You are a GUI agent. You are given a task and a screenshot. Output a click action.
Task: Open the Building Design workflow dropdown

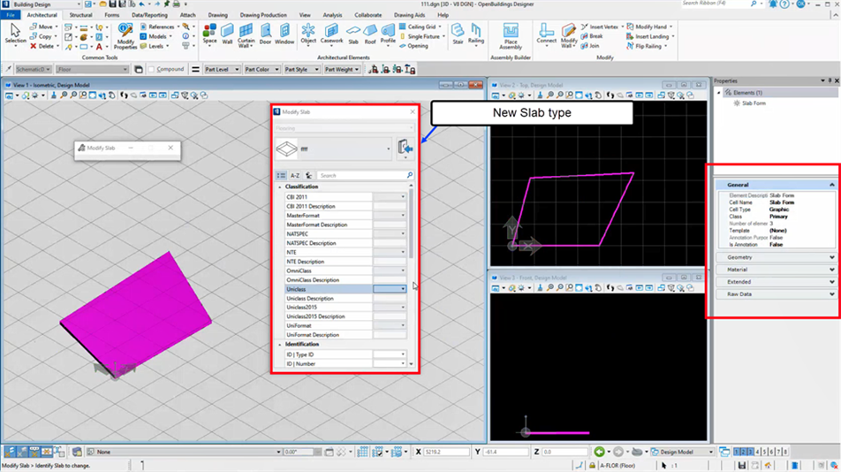click(45, 4)
